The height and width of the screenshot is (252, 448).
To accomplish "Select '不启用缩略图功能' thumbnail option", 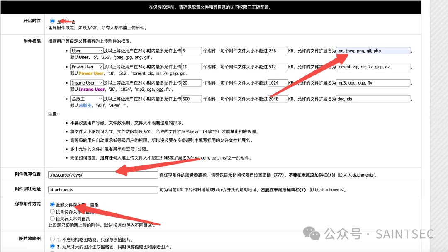I will [x=52, y=239].
